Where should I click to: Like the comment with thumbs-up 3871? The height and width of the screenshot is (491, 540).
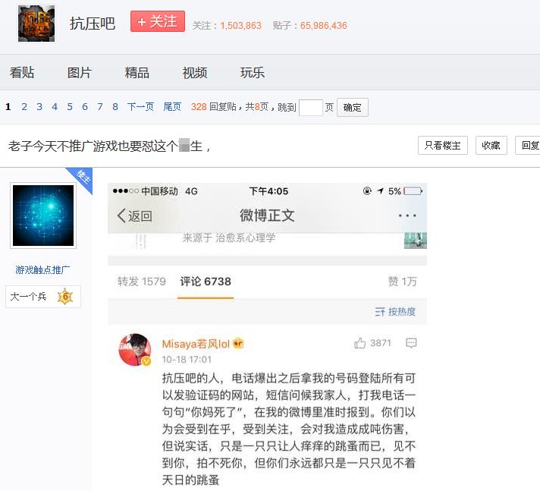click(x=372, y=343)
